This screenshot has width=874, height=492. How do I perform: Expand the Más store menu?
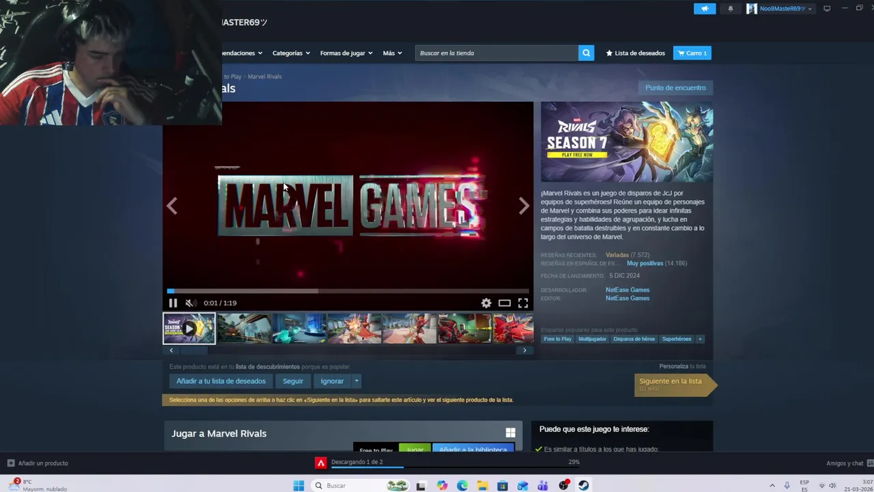[392, 53]
